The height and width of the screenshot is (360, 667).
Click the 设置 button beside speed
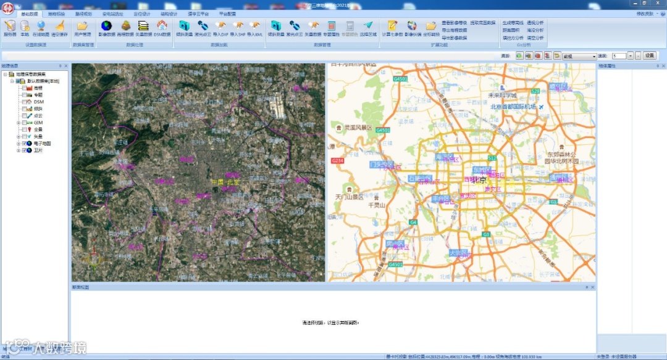coord(649,55)
